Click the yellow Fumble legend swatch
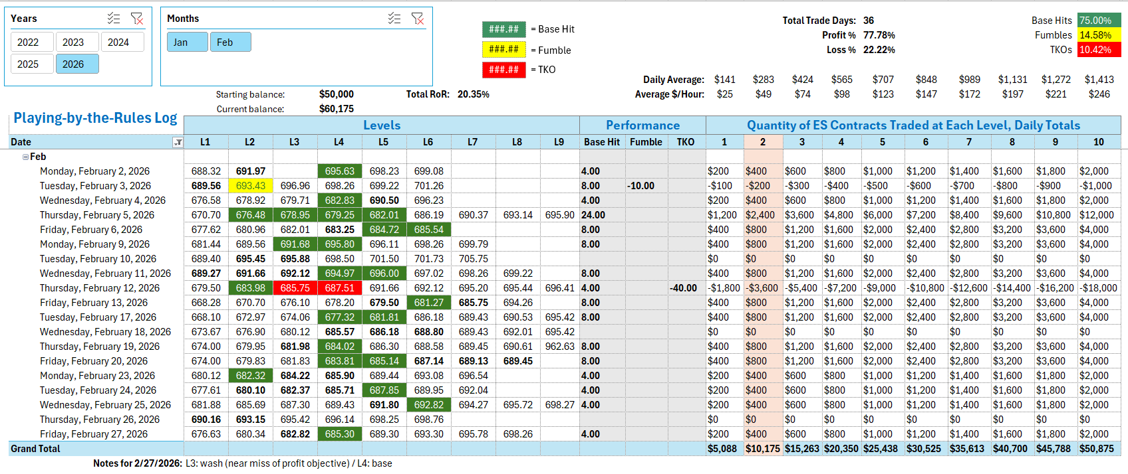The height and width of the screenshot is (474, 1128). [x=503, y=50]
